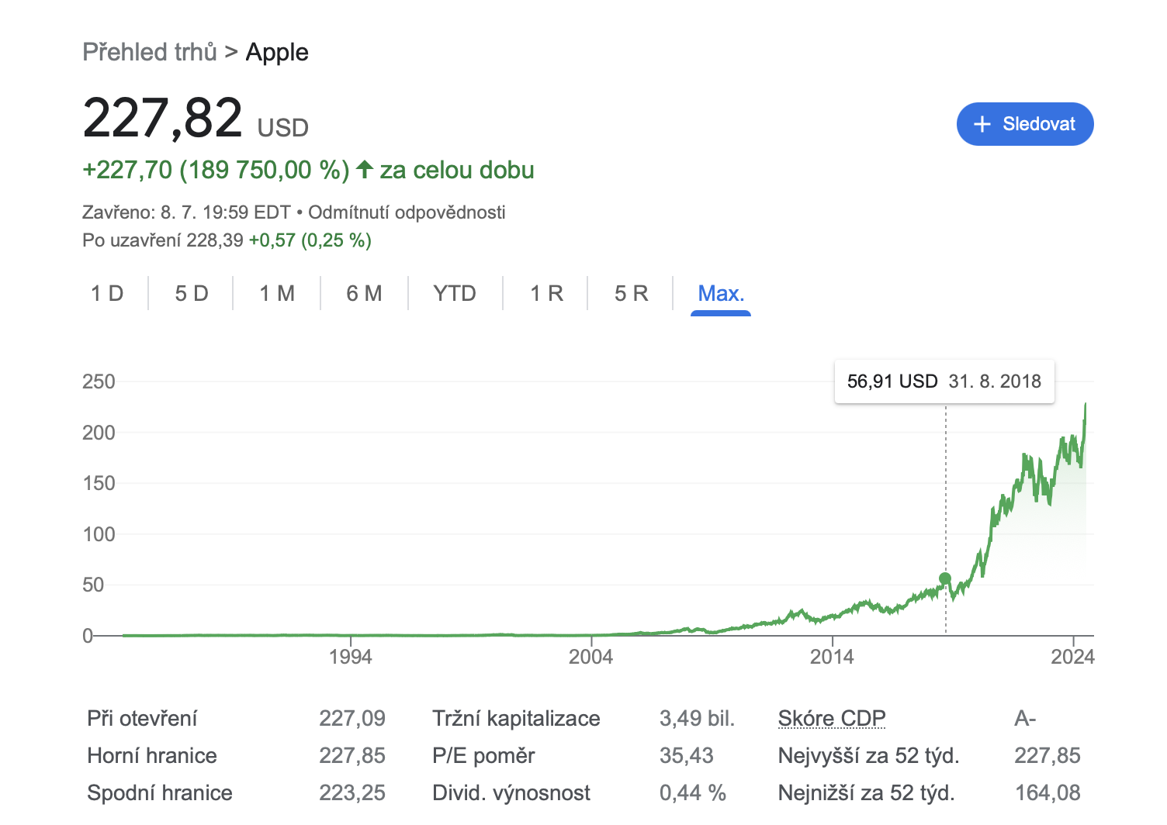This screenshot has width=1167, height=825.
Task: Click the green upward arrow icon
Action: click(x=365, y=169)
